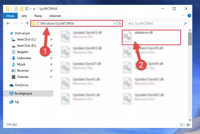
Task: Open the recent locations dropdown arrow
Action: tap(22, 23)
